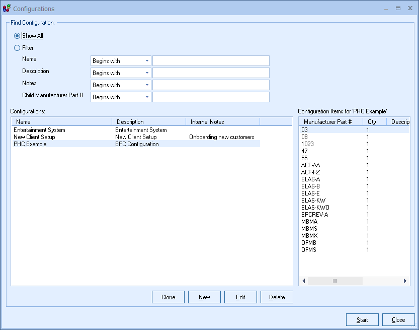
Task: Click the Edit button
Action: (240, 297)
